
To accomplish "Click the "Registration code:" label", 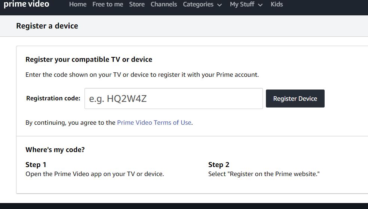I will tap(53, 99).
